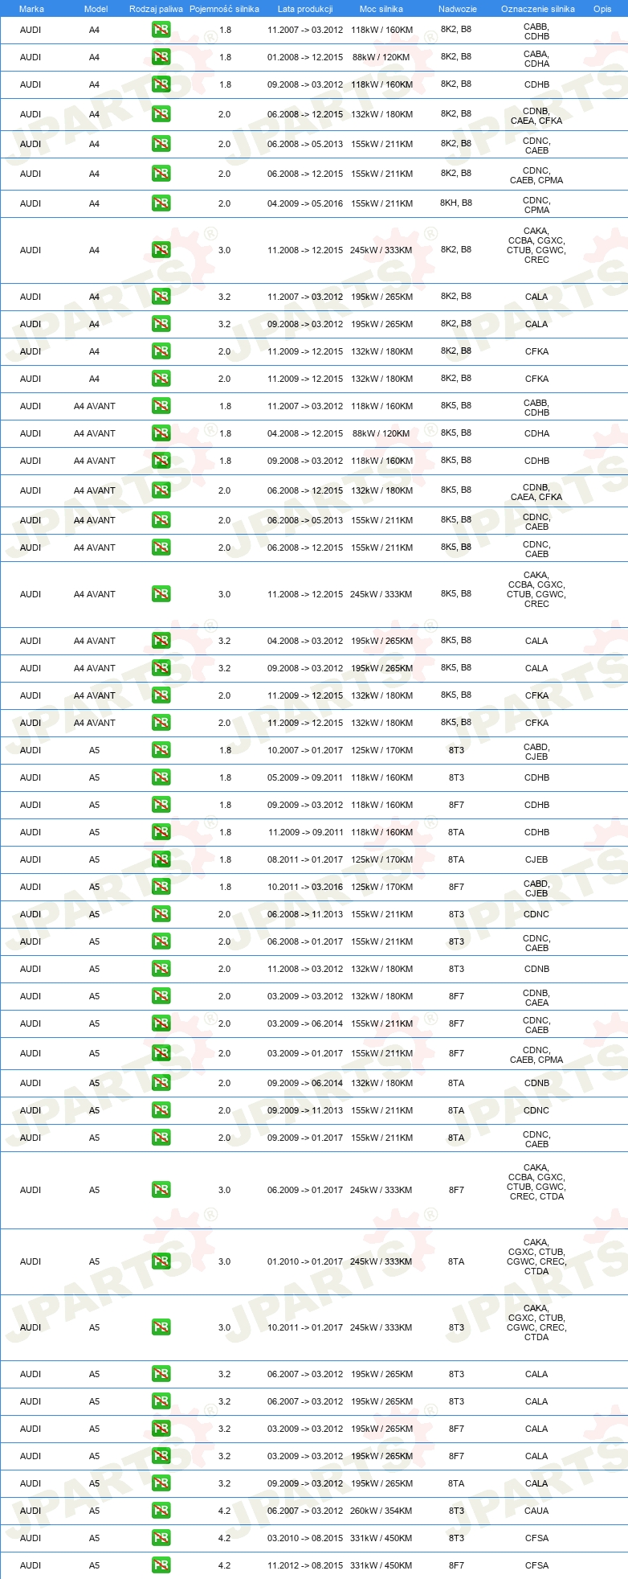628x1579 pixels.
Task: Click the 'Oznaczenie silnika' column header
Action: 538,9
